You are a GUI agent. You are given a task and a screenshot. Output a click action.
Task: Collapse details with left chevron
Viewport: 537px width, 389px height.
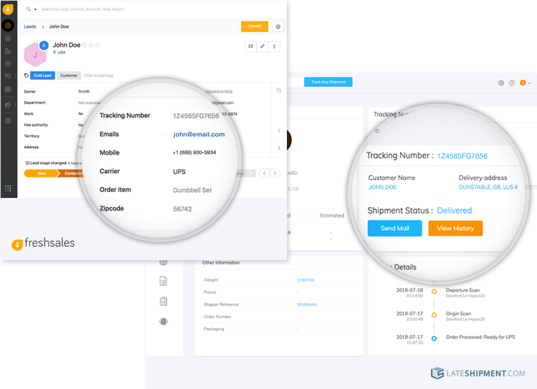click(279, 131)
